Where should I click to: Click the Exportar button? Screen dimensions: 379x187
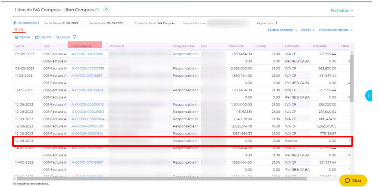coord(43,37)
